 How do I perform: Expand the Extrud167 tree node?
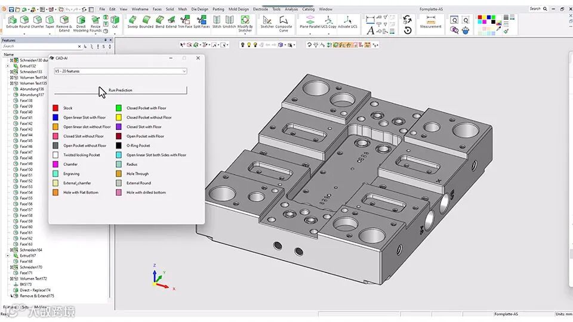[8, 256]
